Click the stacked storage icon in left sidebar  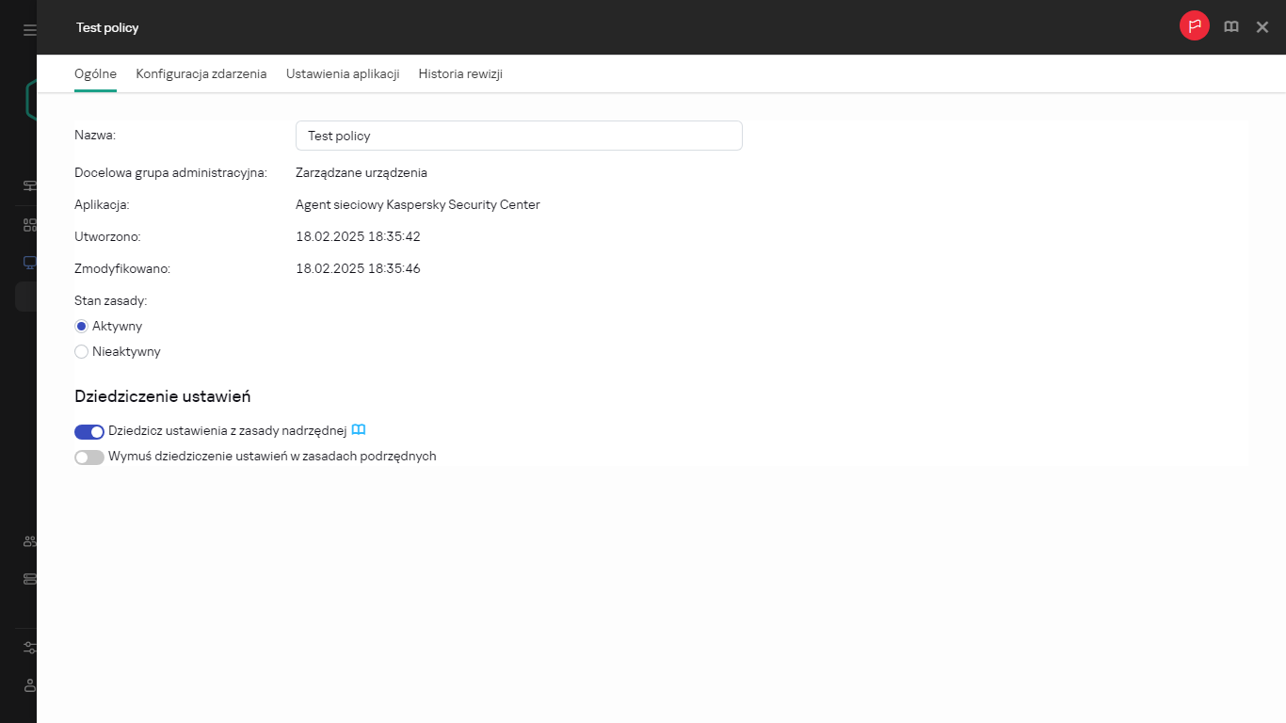click(x=29, y=579)
